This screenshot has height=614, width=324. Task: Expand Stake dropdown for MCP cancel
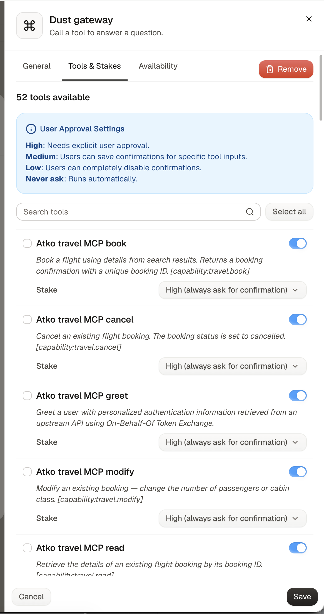pos(233,366)
